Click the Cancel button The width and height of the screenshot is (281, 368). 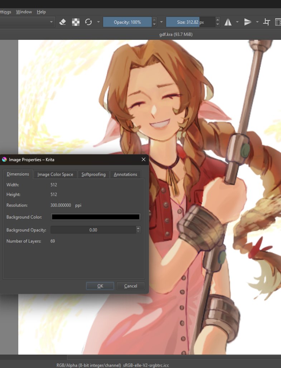point(131,286)
